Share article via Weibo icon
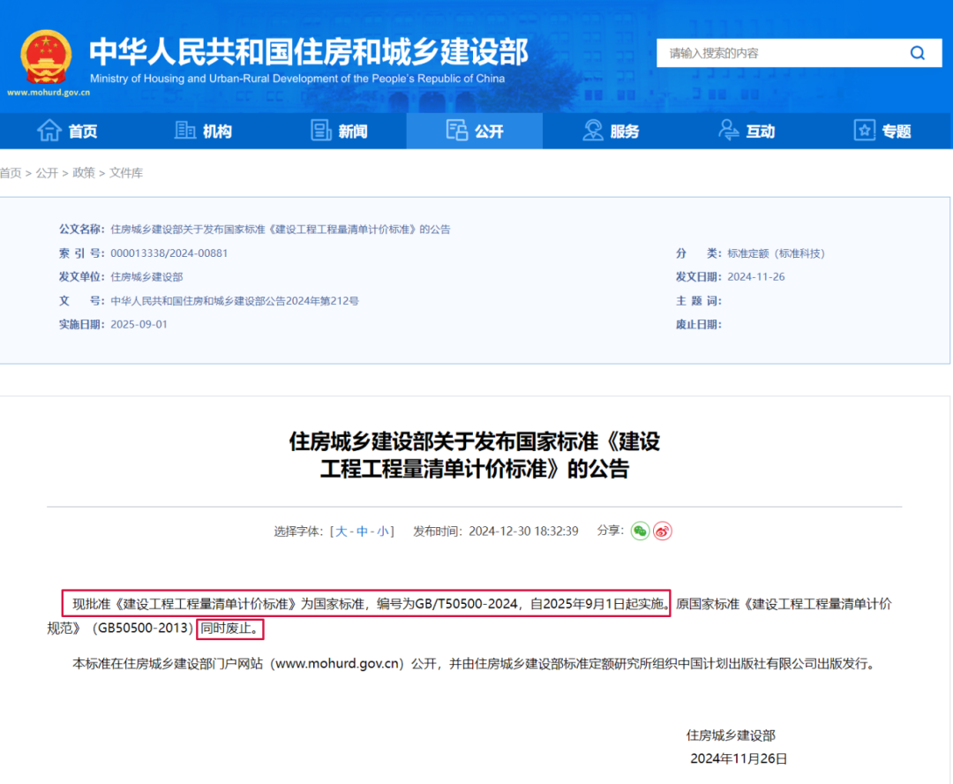The height and width of the screenshot is (784, 953). click(663, 531)
